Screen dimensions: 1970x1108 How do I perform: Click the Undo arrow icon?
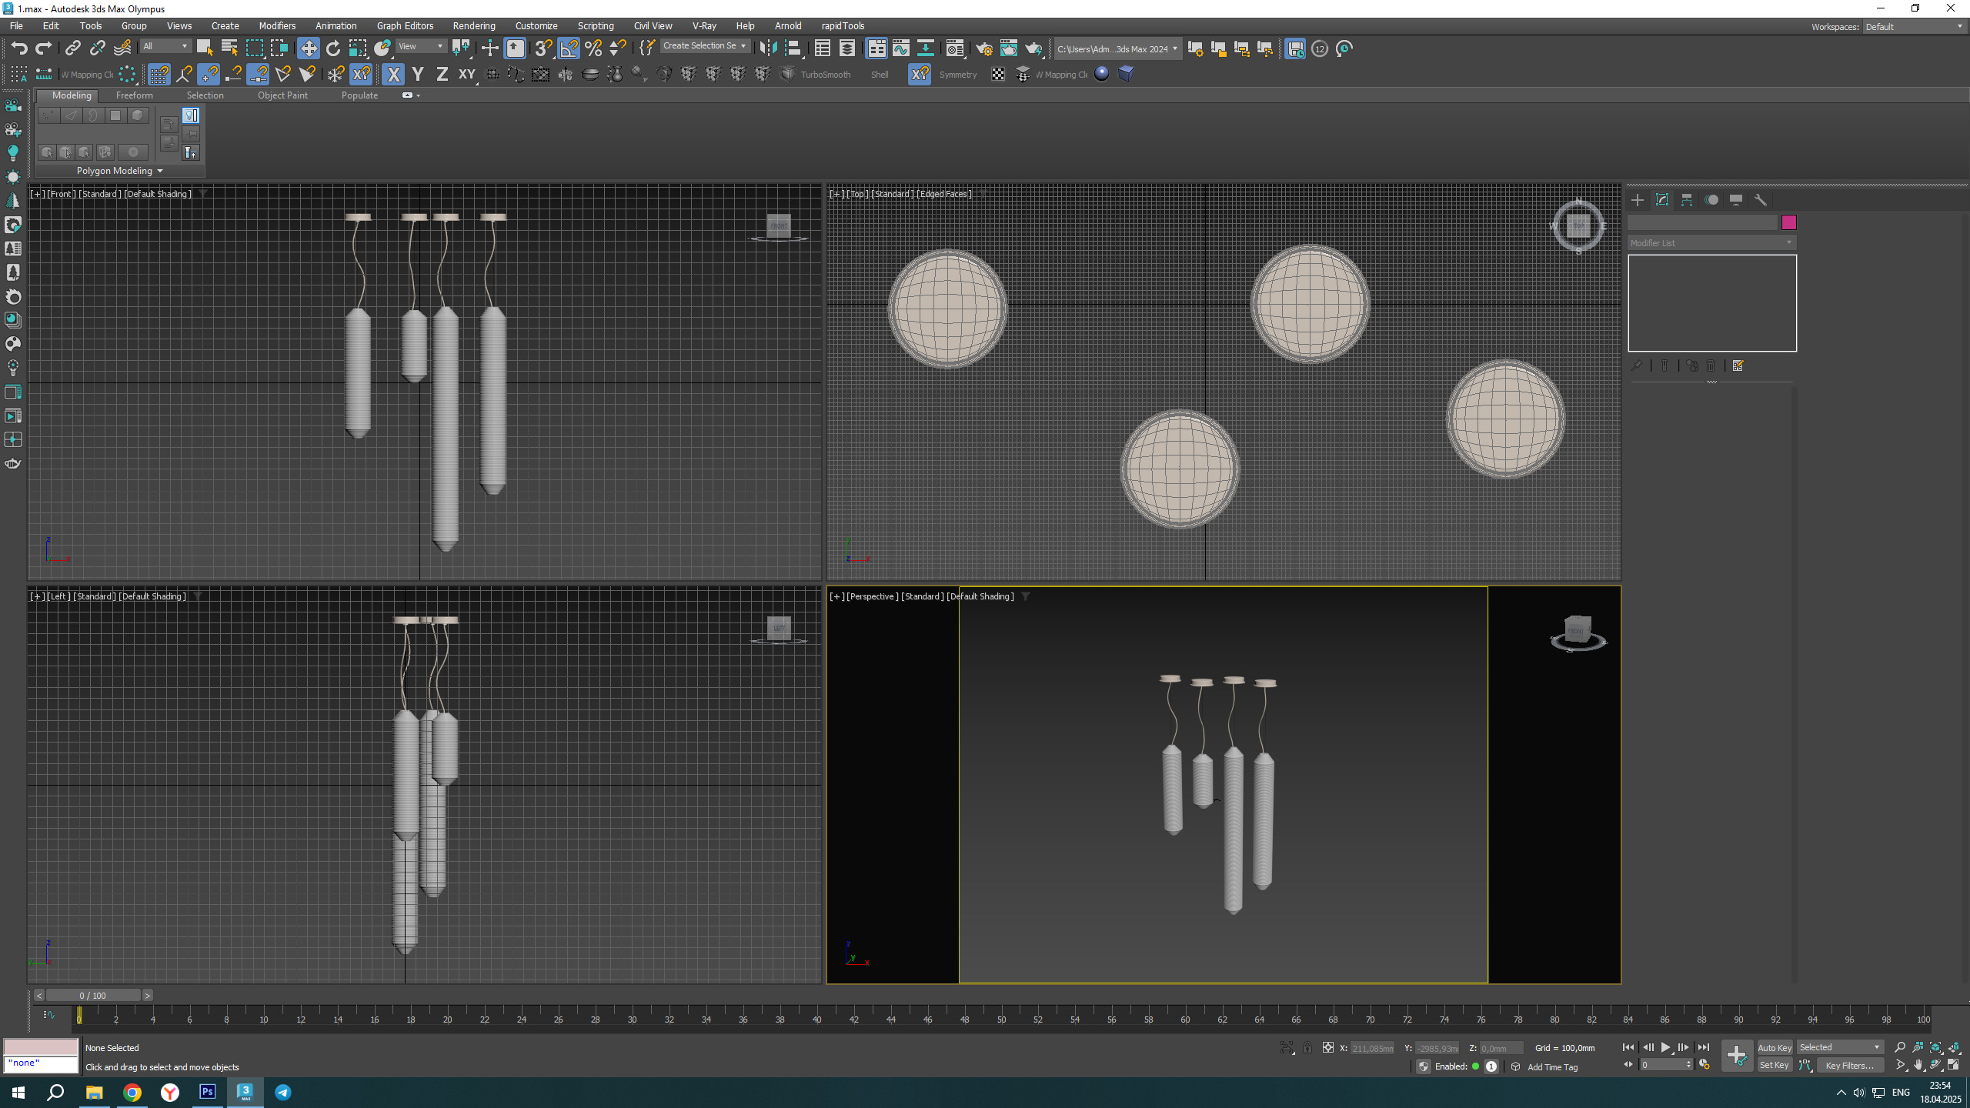pyautogui.click(x=18, y=48)
